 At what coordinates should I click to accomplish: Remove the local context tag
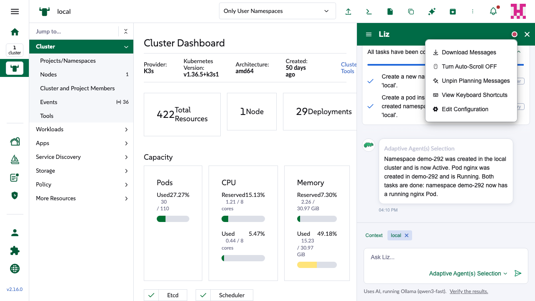click(407, 235)
